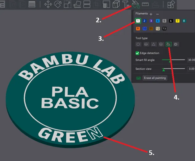Choose the Triangle tool type
The height and width of the screenshot is (161, 195).
154,44
